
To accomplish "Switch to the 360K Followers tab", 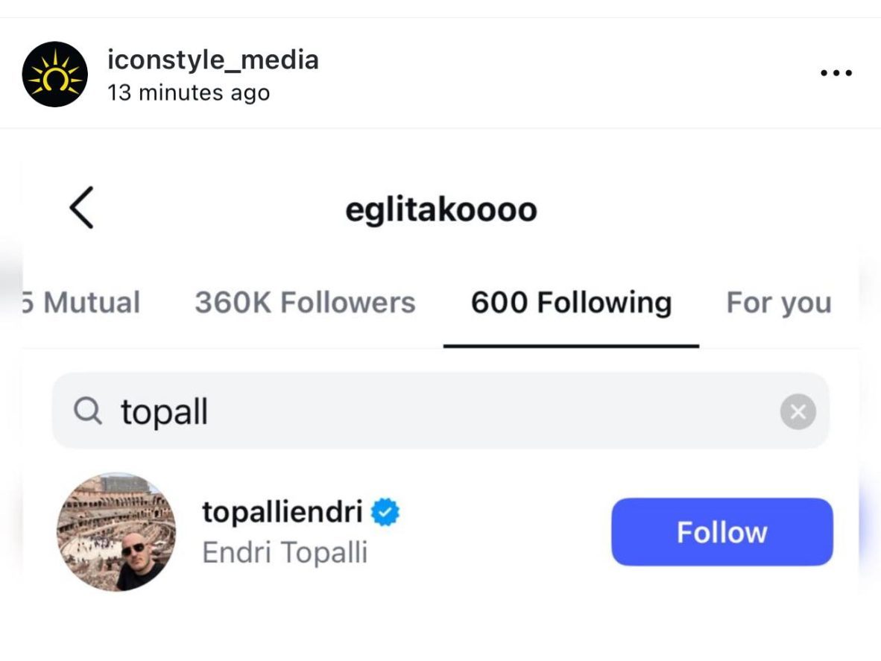I will point(305,303).
